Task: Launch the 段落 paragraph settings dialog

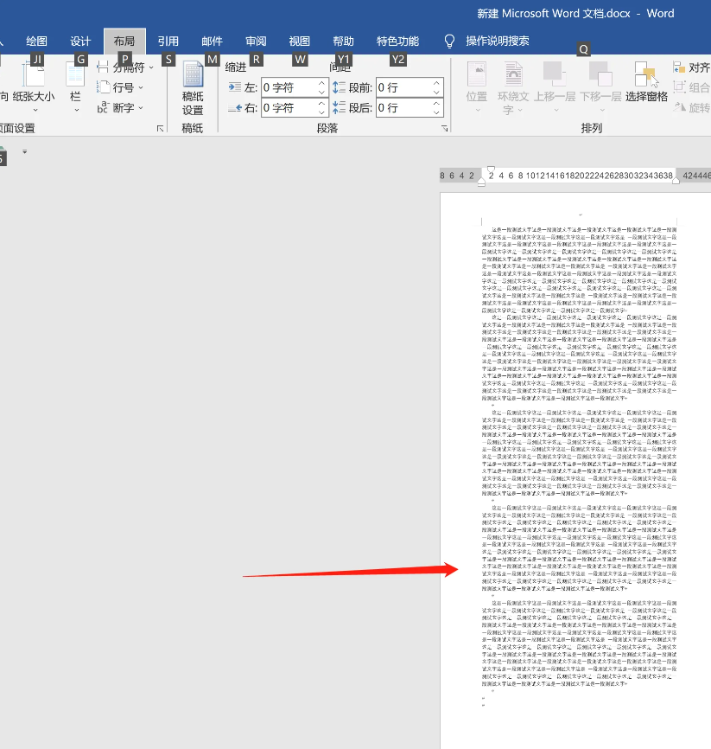Action: click(x=444, y=129)
